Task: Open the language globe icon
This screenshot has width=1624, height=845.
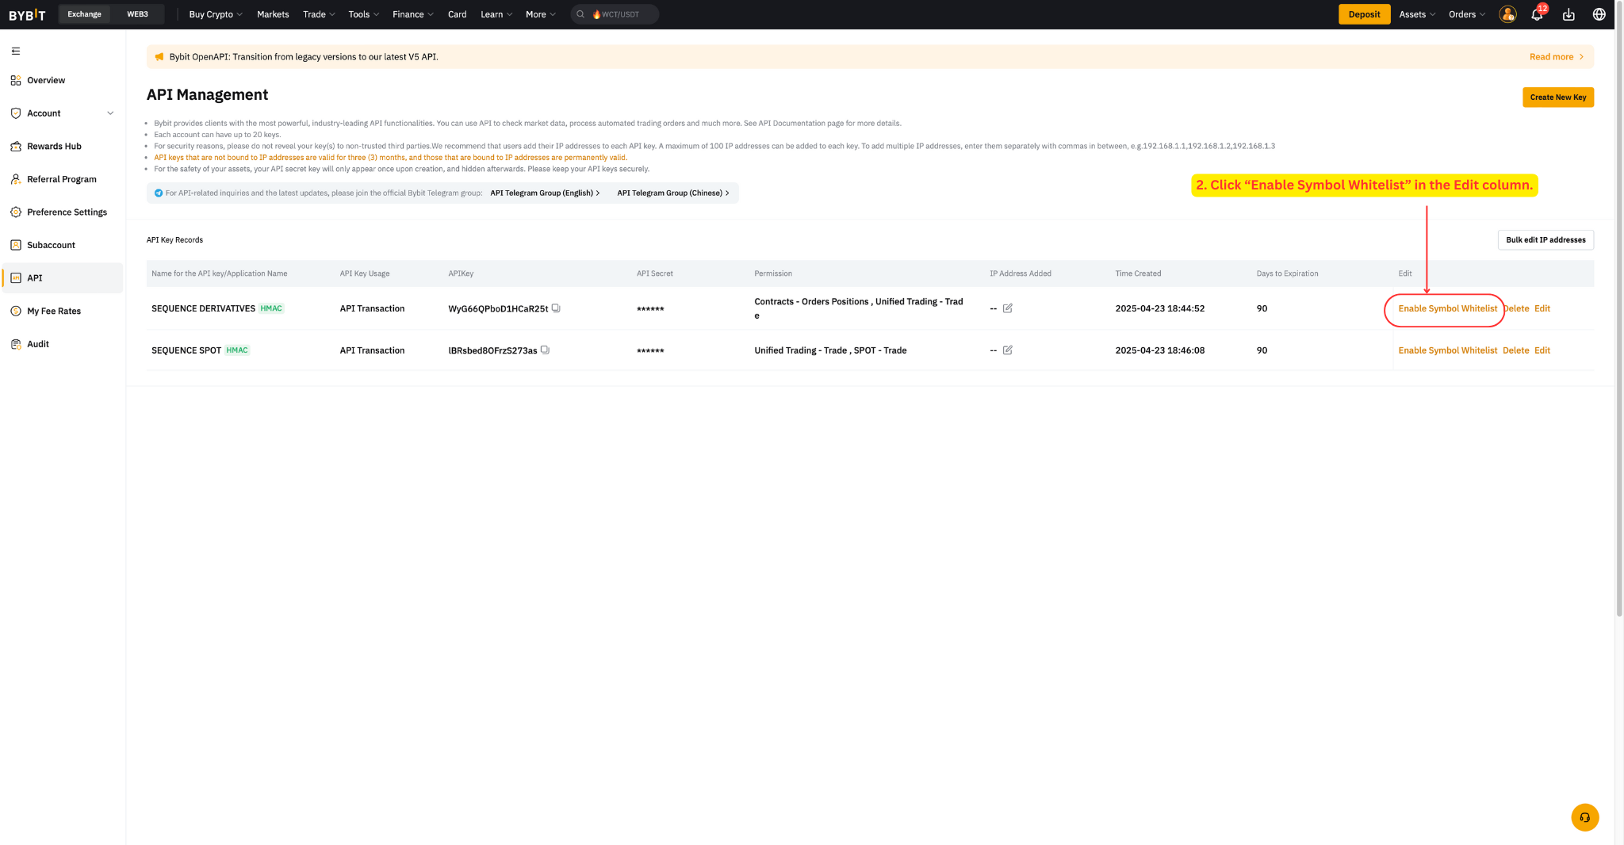Action: 1599,14
